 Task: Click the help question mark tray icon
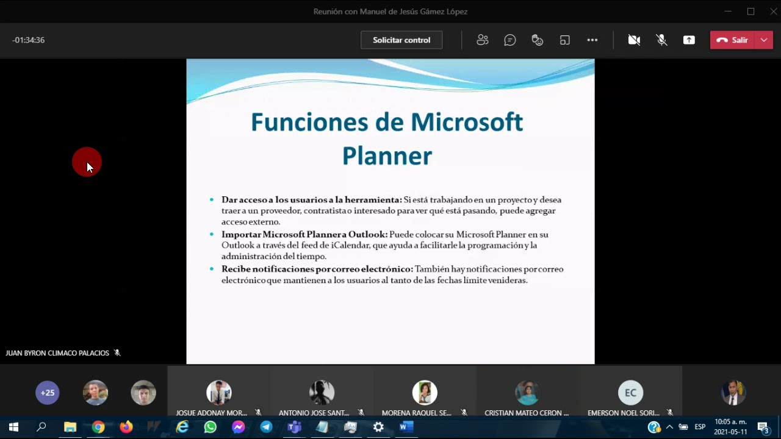[654, 427]
